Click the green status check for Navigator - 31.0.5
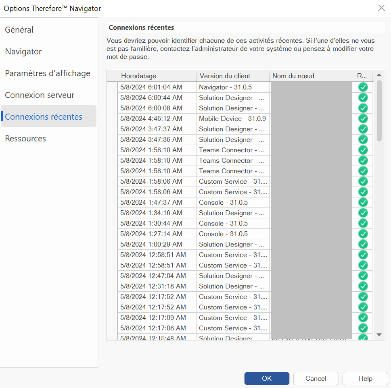The width and height of the screenshot is (391, 388). click(x=362, y=87)
